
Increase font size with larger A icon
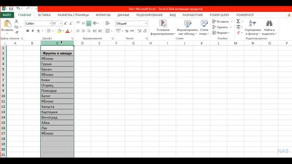tap(65, 23)
